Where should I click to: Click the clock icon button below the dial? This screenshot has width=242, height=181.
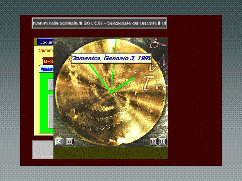[59, 142]
